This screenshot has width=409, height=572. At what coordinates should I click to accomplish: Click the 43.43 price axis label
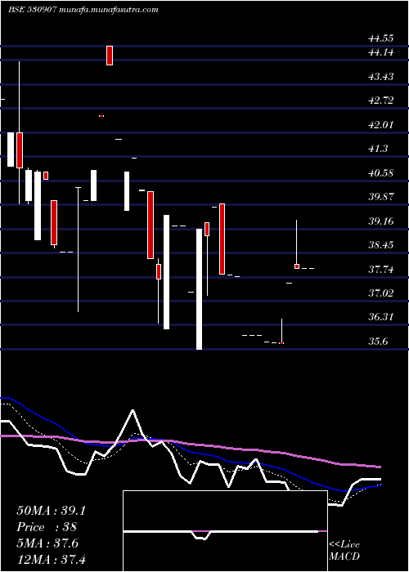381,77
